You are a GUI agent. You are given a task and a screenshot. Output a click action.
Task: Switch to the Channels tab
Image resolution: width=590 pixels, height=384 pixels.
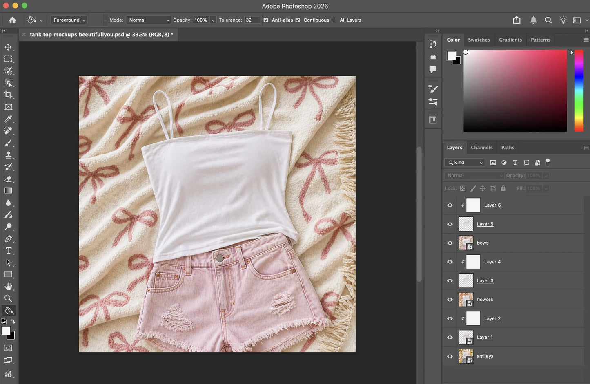[482, 148]
